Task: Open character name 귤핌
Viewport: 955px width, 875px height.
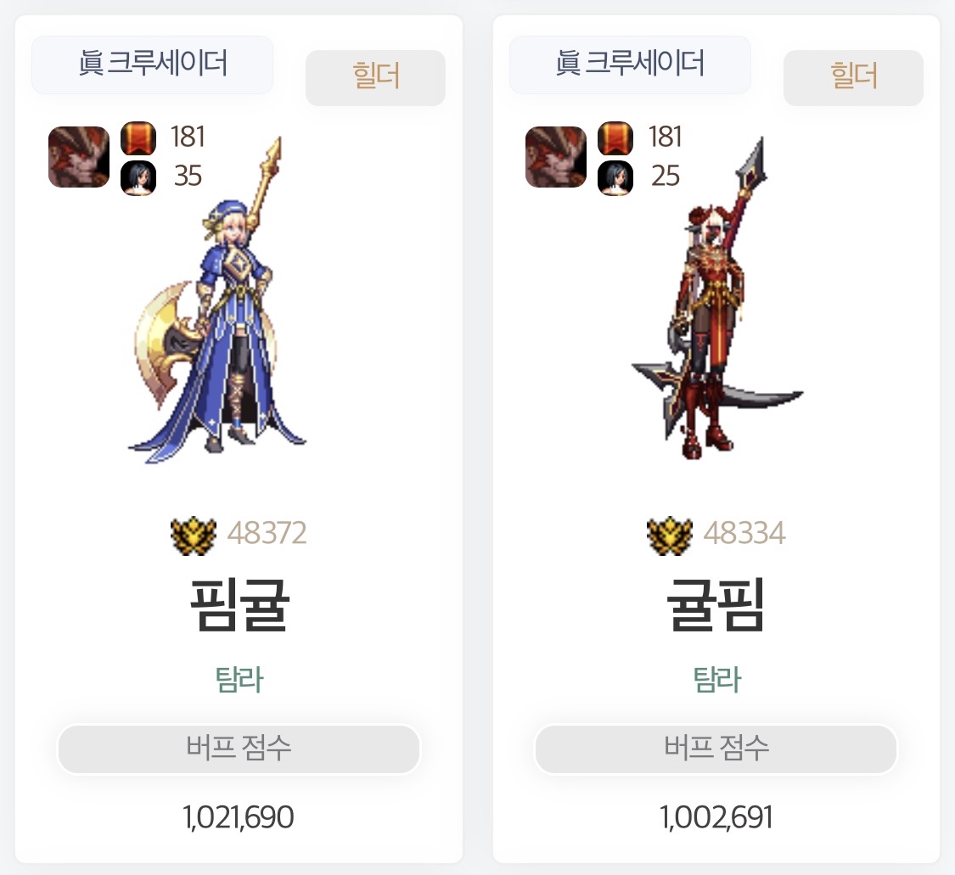Action: tap(716, 604)
